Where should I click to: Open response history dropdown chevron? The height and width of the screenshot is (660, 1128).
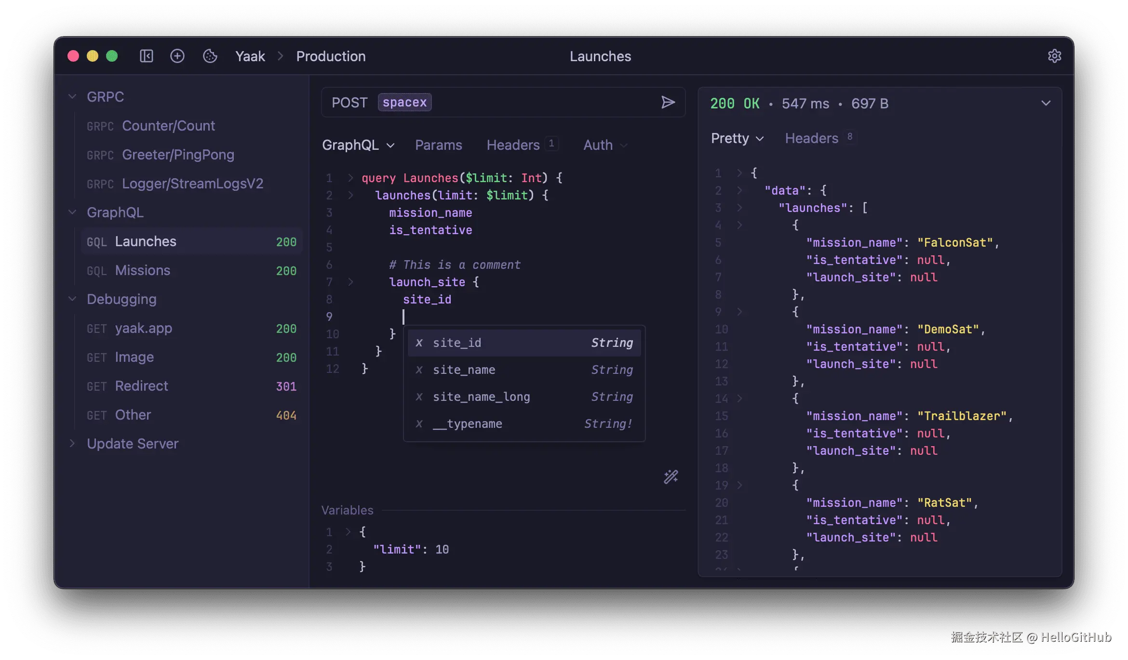click(1046, 103)
